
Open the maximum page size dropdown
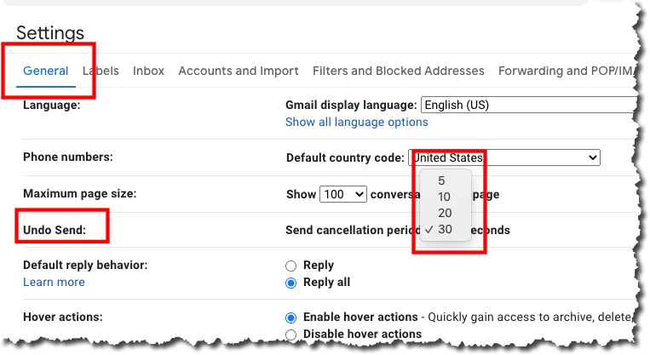click(343, 194)
